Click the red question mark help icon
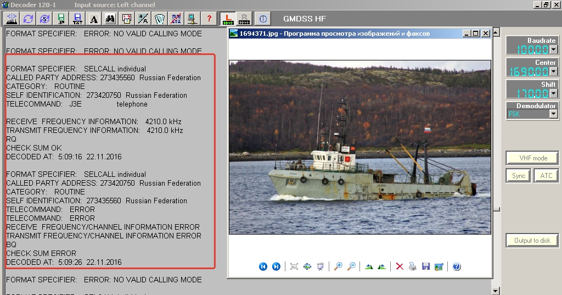This screenshot has height=295, width=562. coord(209,19)
